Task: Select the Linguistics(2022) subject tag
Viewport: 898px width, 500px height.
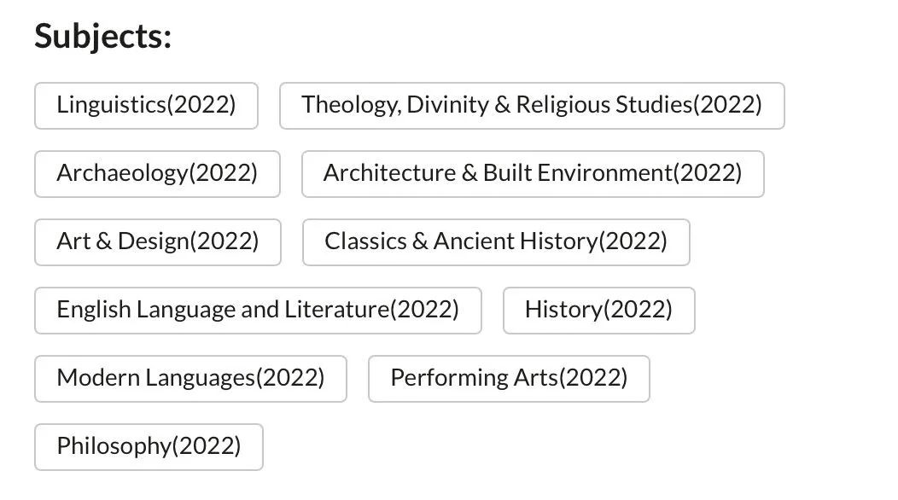Action: (146, 106)
